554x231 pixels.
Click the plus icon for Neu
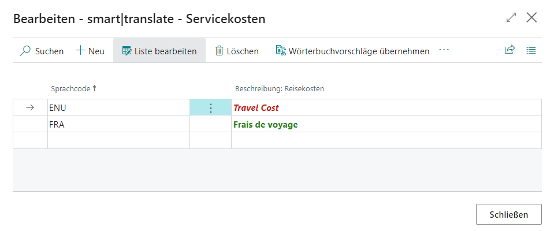point(80,51)
